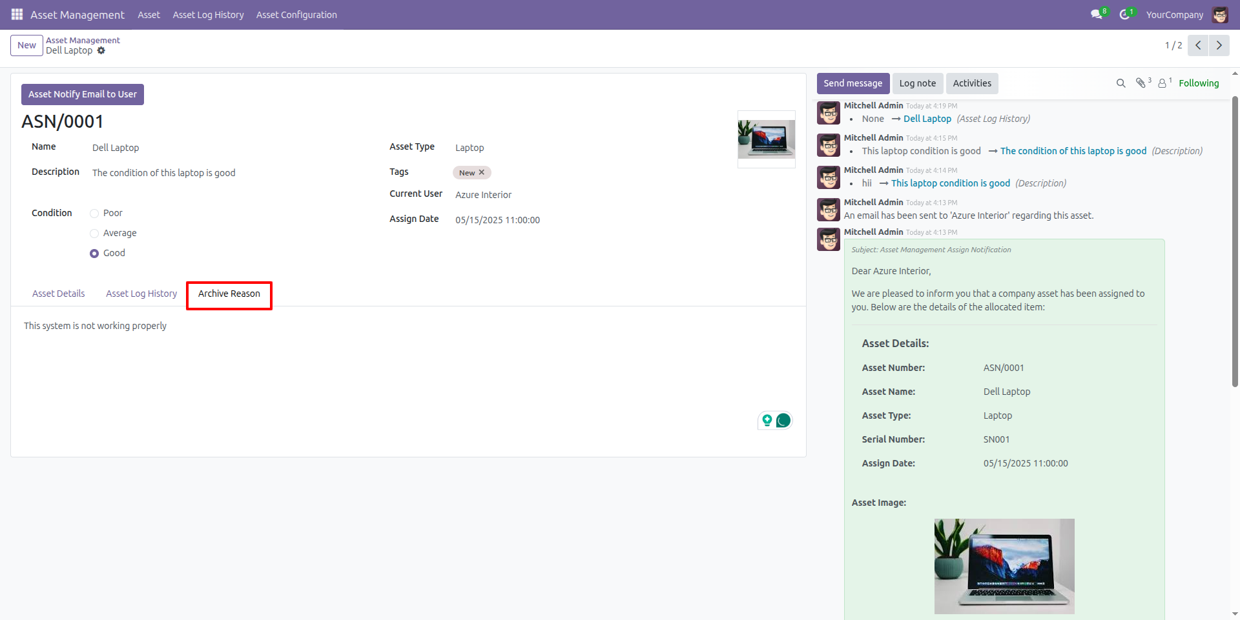Click 'The condition of this laptop is good' log value
Screen dimensions: 1240x620
tap(1073, 151)
